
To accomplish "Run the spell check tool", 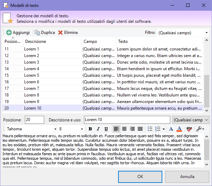I will pos(189,129).
